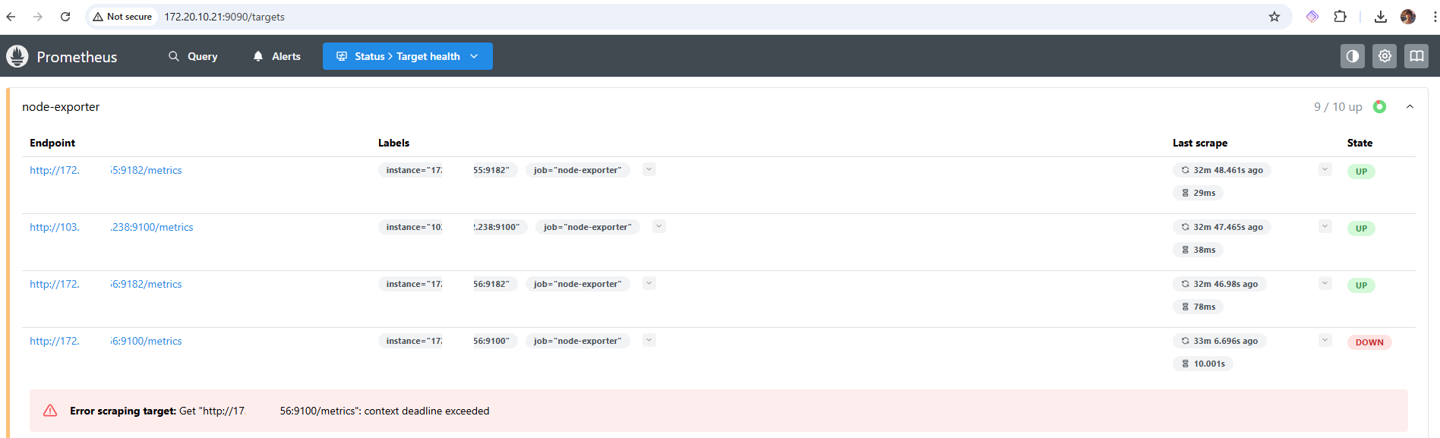The width and height of the screenshot is (1440, 438).
Task: Bookmark page with the star icon
Action: (x=1274, y=17)
